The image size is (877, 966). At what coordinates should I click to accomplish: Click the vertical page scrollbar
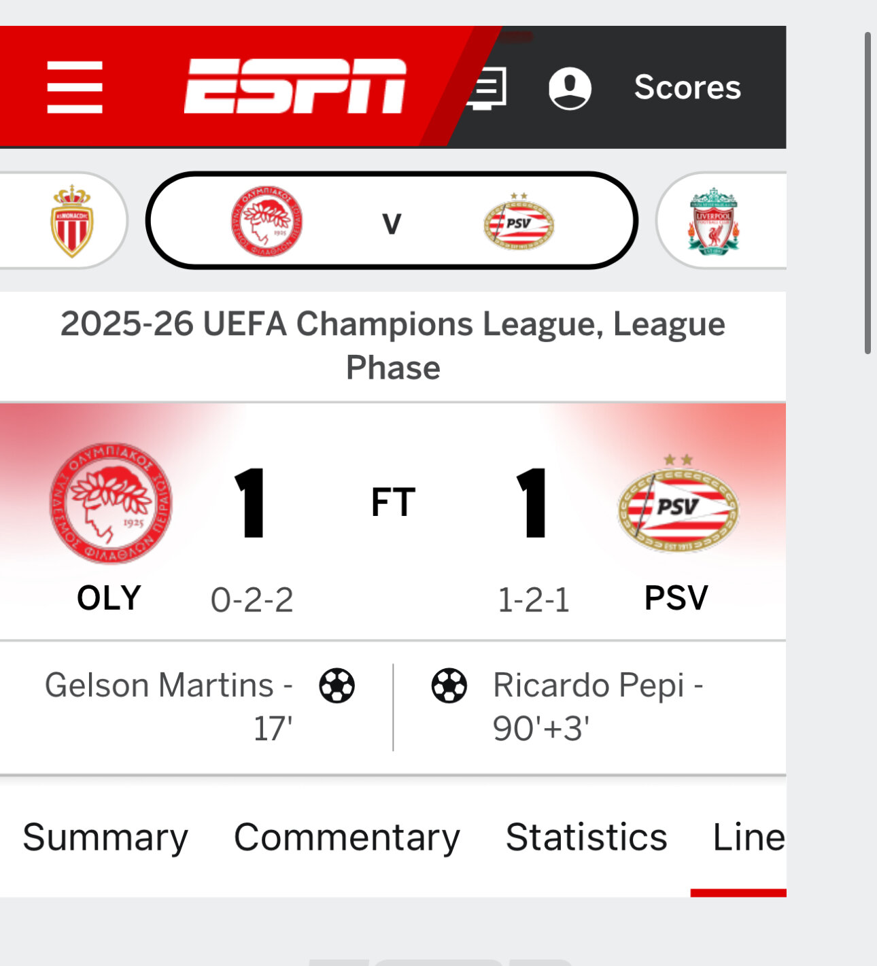point(867,194)
